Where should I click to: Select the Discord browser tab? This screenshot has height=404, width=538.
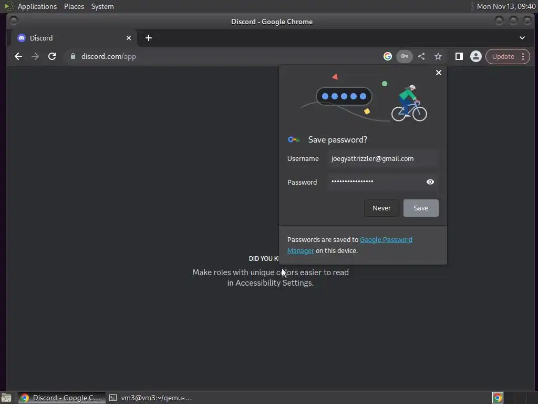tap(74, 38)
